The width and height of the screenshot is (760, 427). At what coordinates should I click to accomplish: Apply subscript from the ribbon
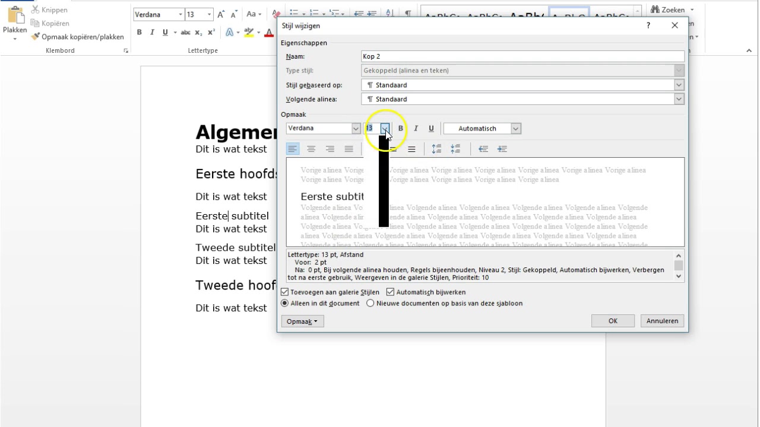pos(198,33)
